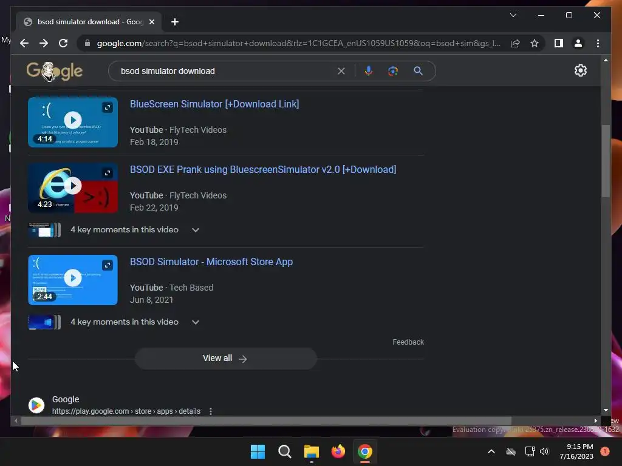Launch Firefox from the taskbar
This screenshot has width=622, height=466.
tap(338, 451)
